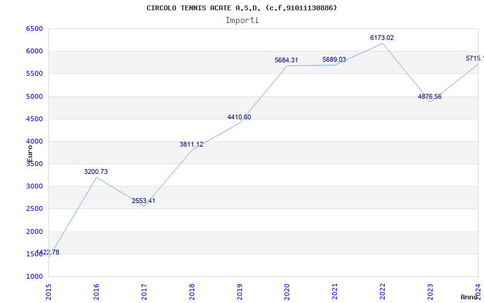Click the 2022 x-axis year label

(x=383, y=292)
